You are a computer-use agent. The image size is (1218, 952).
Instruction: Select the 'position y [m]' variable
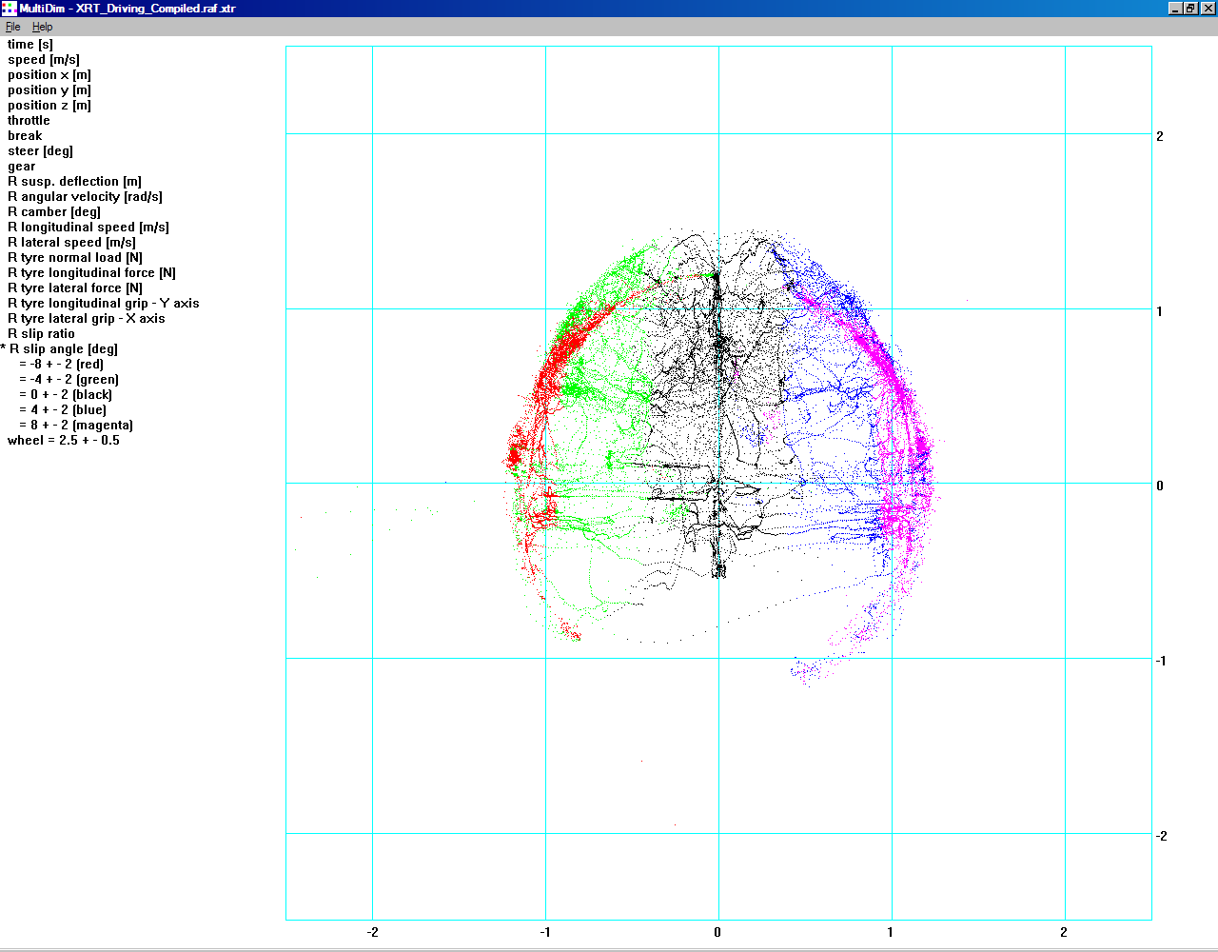49,90
